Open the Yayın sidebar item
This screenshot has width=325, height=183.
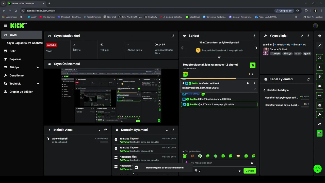[x=22, y=35]
